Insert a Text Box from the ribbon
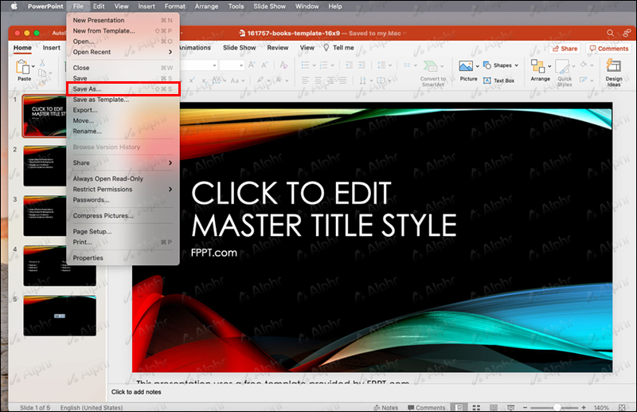 coord(499,80)
